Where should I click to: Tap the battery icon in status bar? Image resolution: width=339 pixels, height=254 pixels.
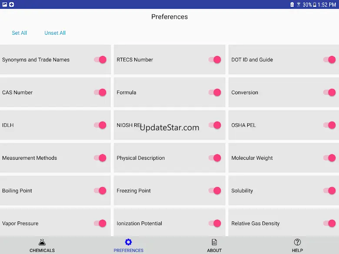point(315,4)
